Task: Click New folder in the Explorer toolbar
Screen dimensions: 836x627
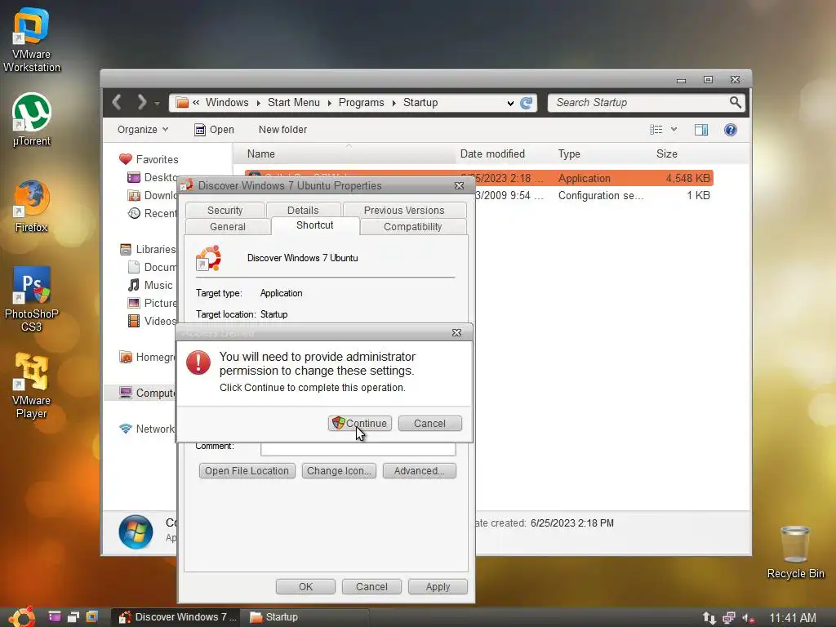Action: click(x=282, y=130)
